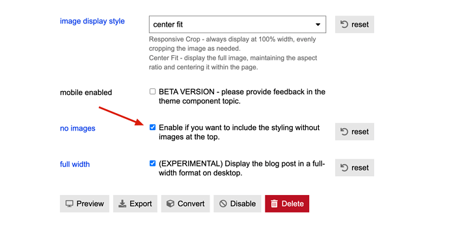Click the Export button

[x=135, y=203]
